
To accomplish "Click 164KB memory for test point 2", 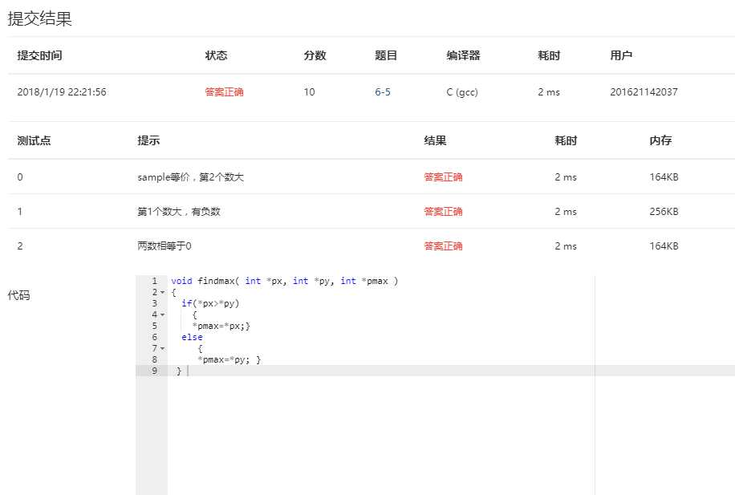I will tap(664, 246).
